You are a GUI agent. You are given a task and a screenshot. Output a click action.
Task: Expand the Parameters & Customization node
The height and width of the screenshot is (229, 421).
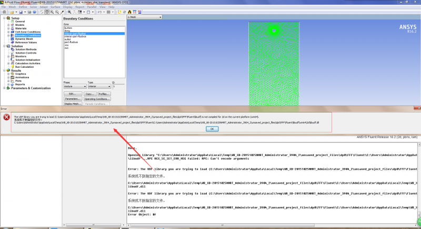tap(4, 88)
